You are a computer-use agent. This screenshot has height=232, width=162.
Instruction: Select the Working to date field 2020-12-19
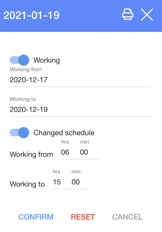click(80, 110)
